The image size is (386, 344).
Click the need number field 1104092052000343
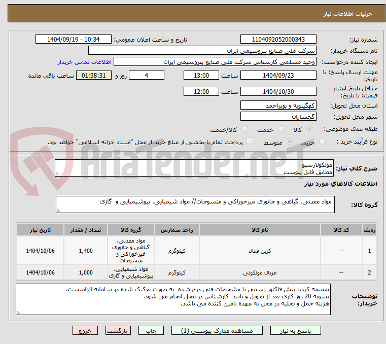[278, 40]
